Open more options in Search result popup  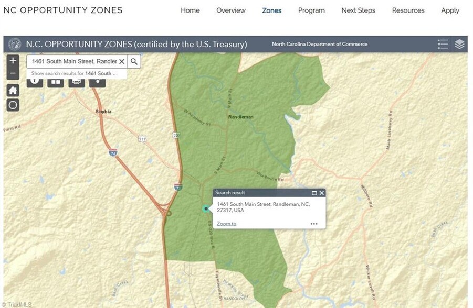(x=314, y=224)
